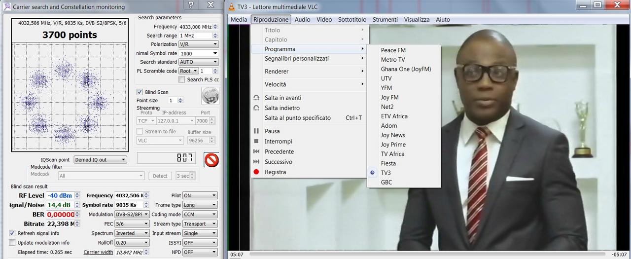This screenshot has height=259, width=631.
Task: Open the Input stream Single dropdown
Action: (200, 233)
